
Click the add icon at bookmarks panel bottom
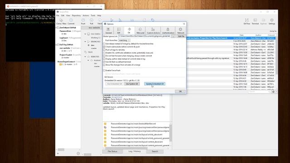point(58,153)
